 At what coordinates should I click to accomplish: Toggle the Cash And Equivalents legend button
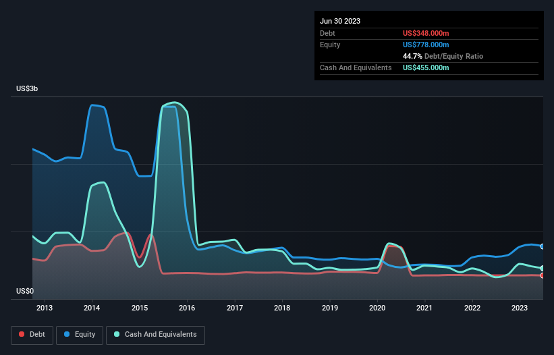tap(155, 335)
